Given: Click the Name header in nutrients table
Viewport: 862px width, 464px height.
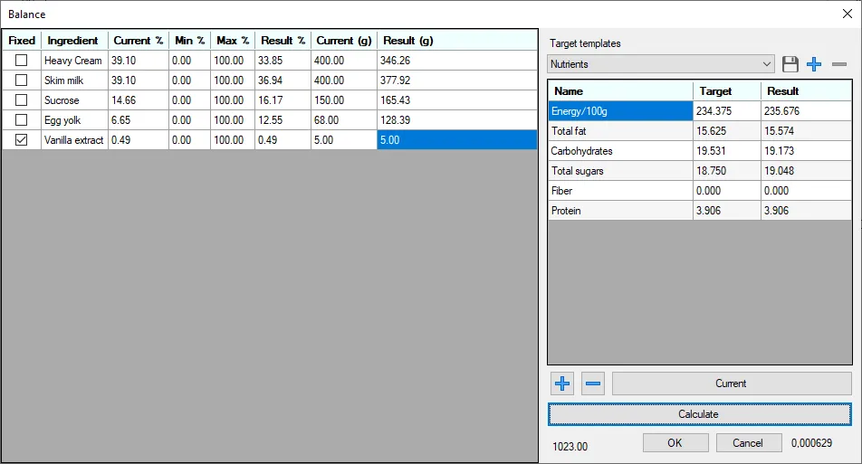Looking at the screenshot, I should [x=620, y=91].
